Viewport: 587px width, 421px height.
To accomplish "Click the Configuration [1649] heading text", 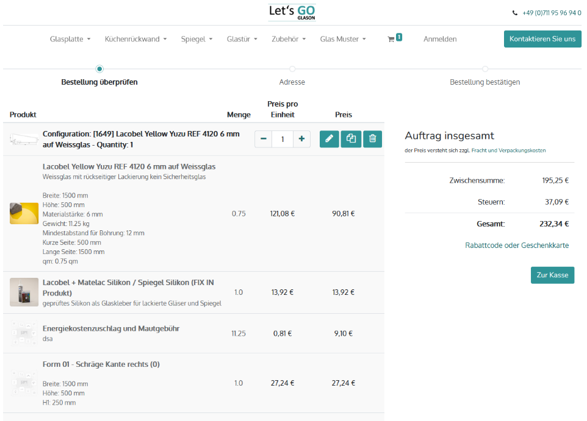I will (x=141, y=139).
